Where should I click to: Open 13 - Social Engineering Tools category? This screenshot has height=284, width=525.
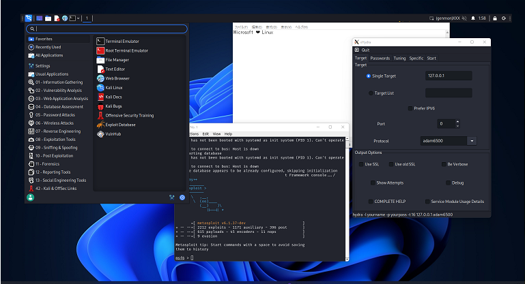click(x=59, y=180)
